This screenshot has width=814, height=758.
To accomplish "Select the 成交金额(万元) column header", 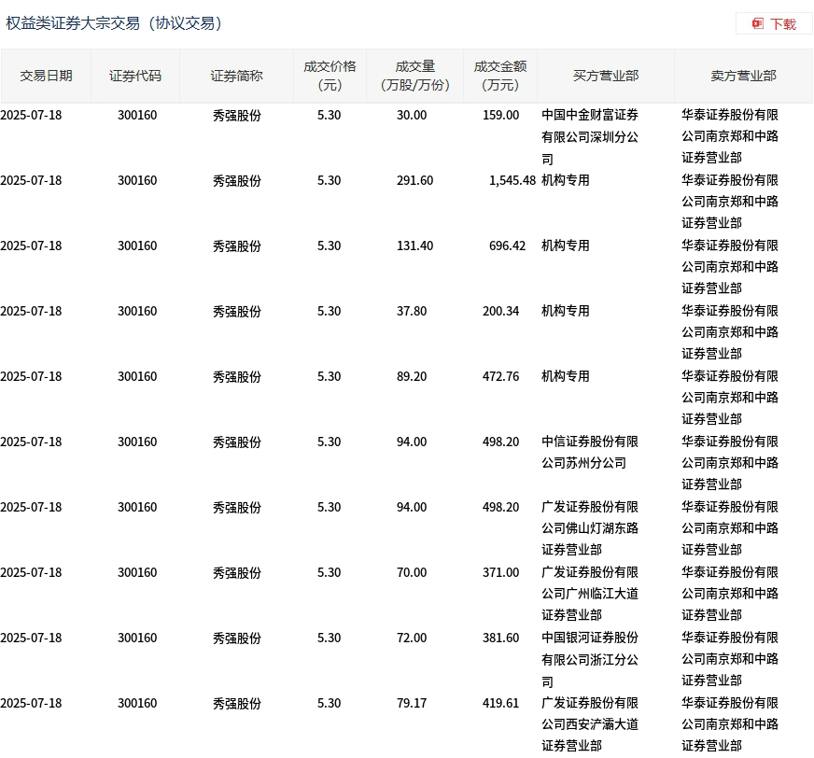I will 500,77.
